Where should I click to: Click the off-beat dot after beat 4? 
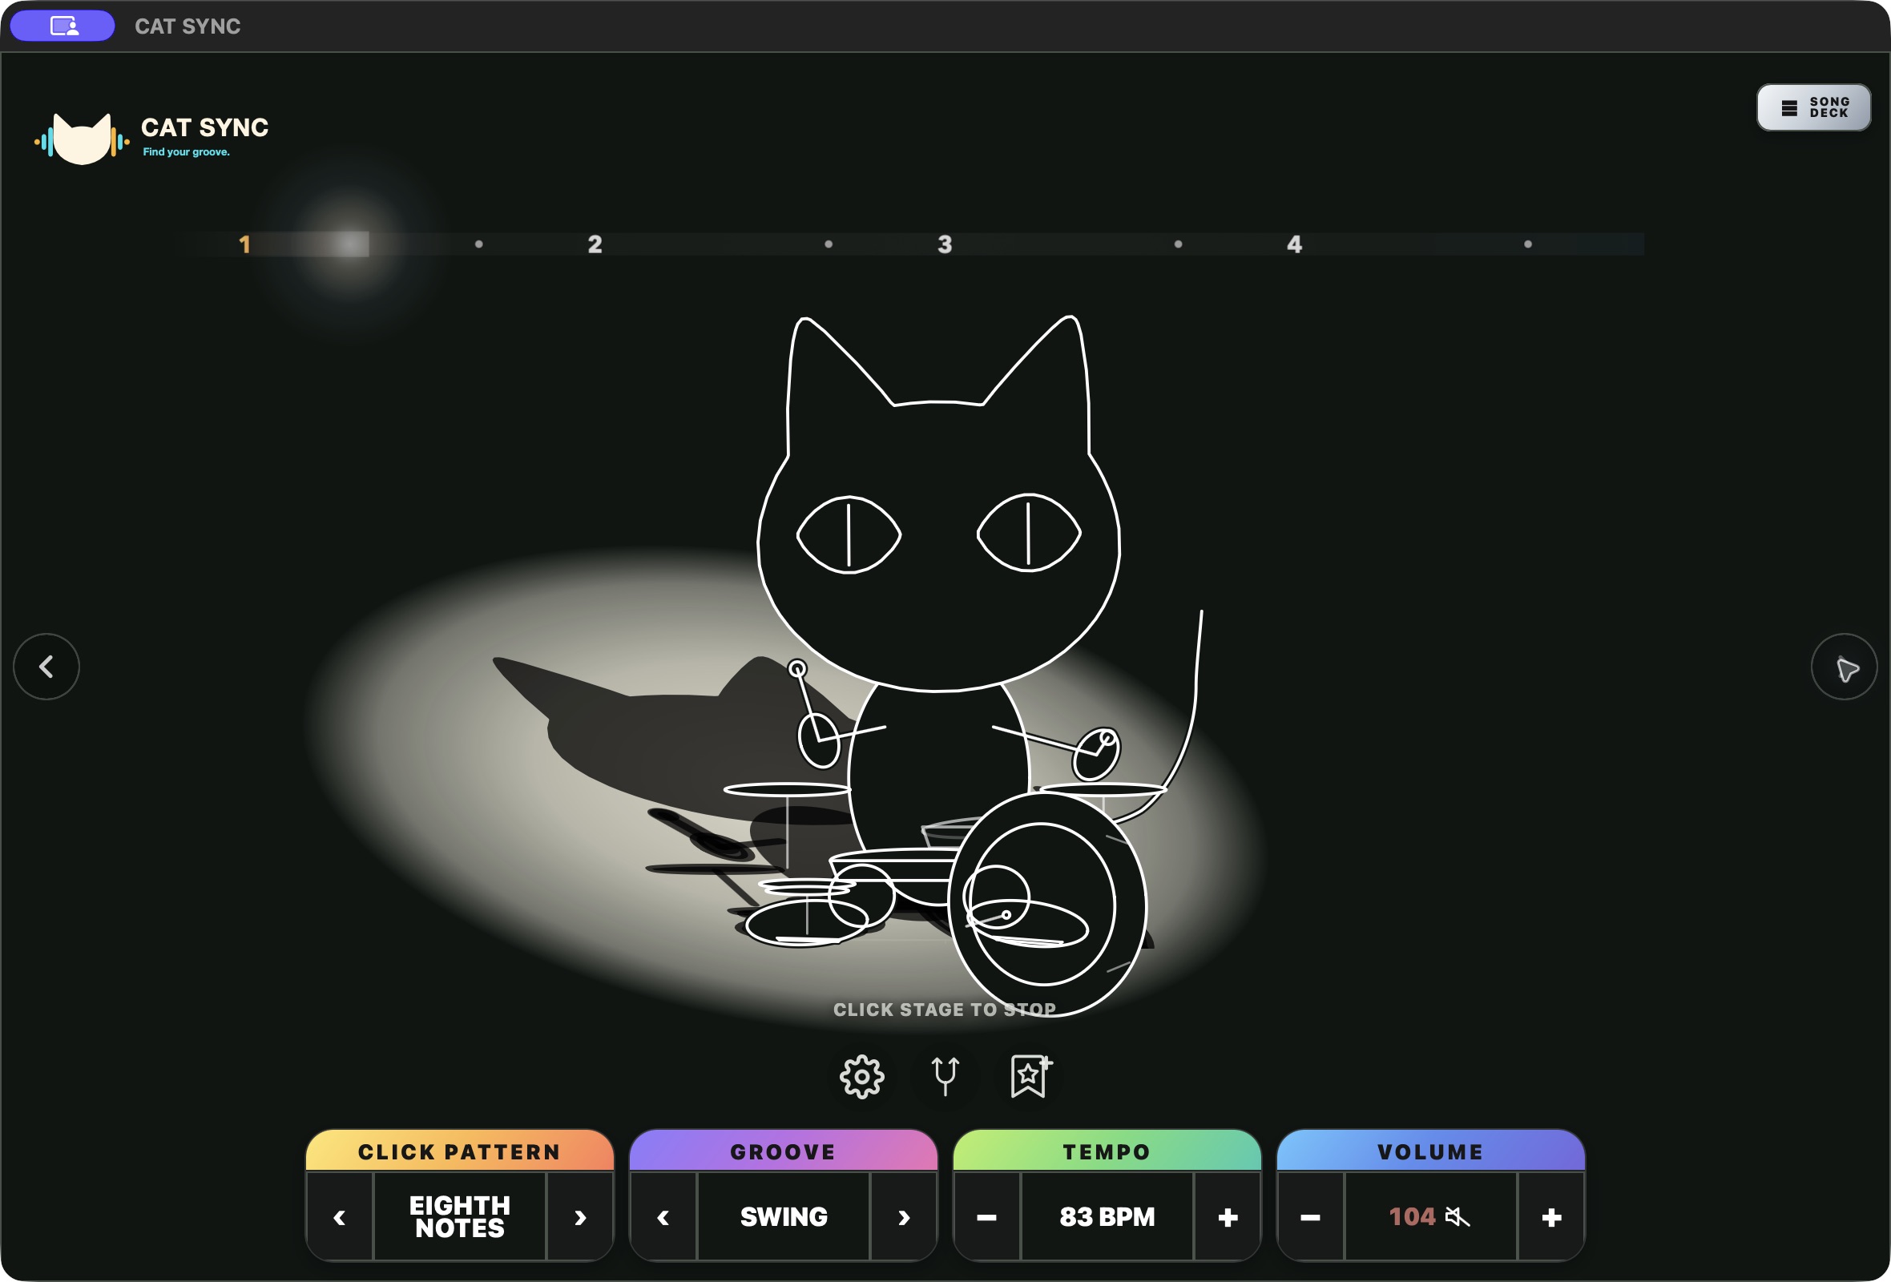point(1528,244)
